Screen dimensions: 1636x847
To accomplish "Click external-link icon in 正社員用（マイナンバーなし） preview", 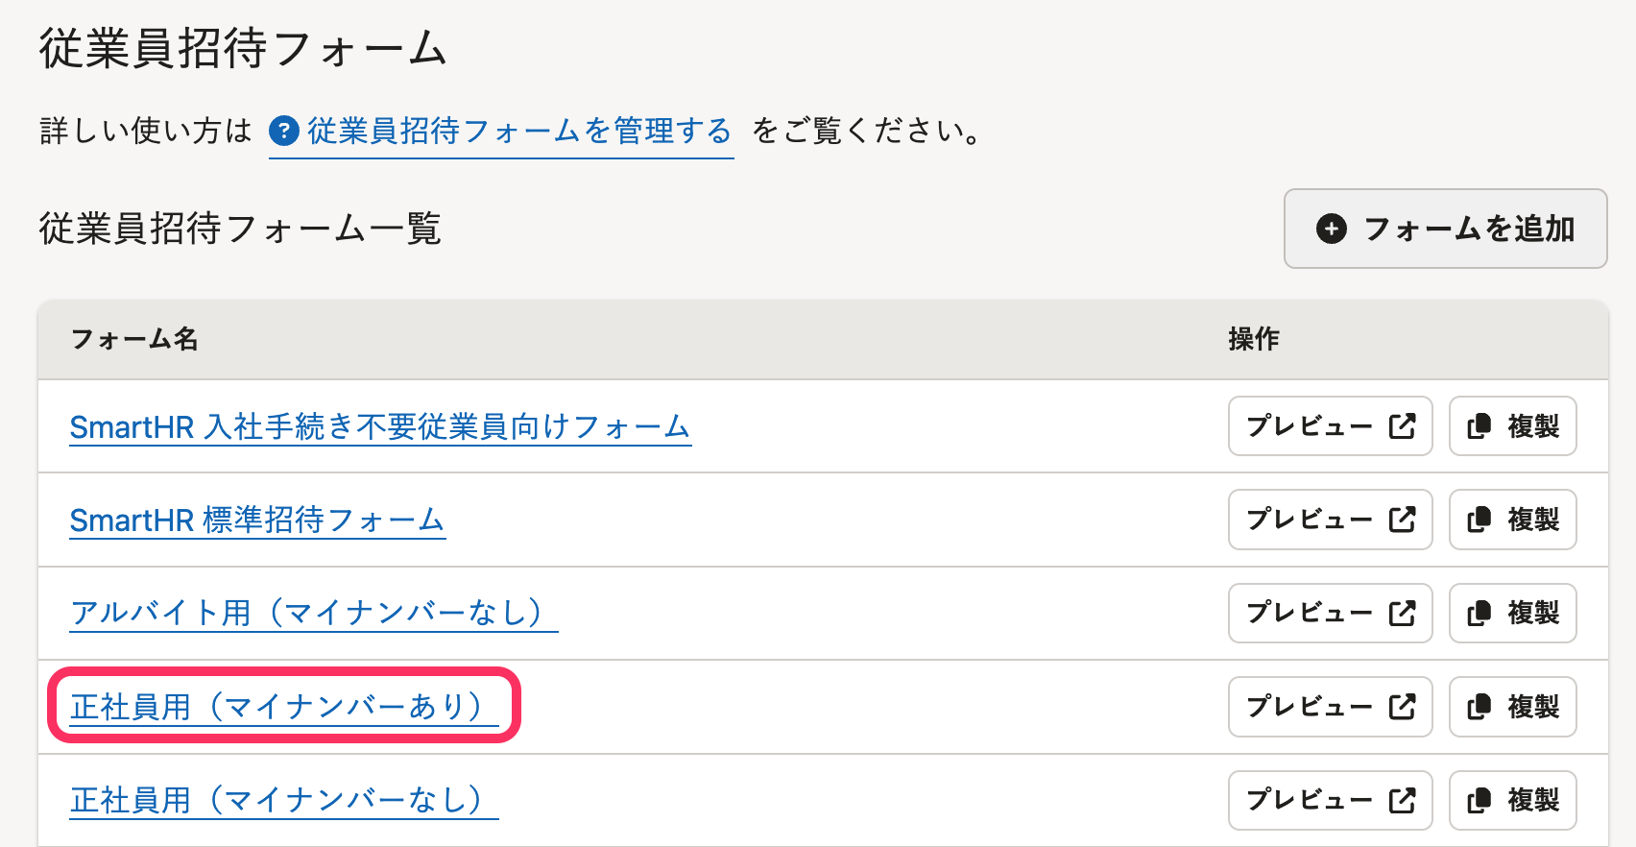I will click(x=1402, y=800).
